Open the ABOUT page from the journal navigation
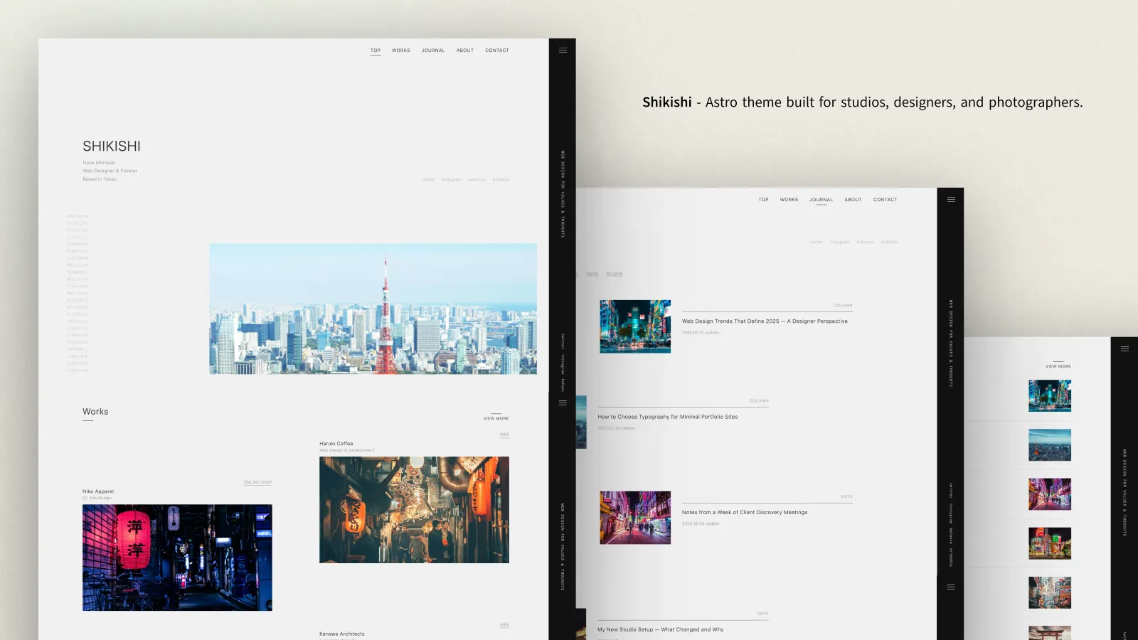 [x=853, y=200]
